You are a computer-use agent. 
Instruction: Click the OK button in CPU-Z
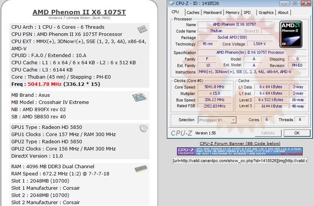point(297,133)
